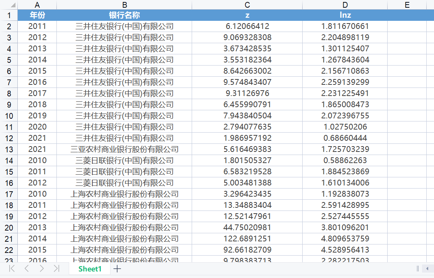This screenshot has width=434, height=278.
Task: Click cell with value 13.34883404
Action: pos(247,205)
